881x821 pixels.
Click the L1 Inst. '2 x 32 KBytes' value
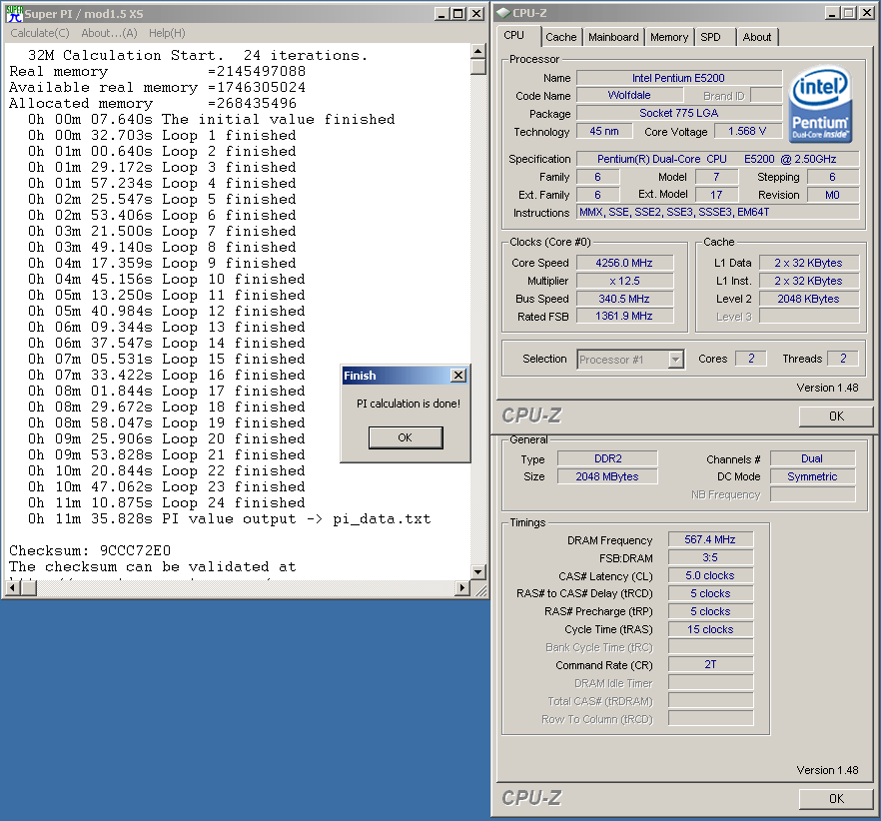pos(808,281)
